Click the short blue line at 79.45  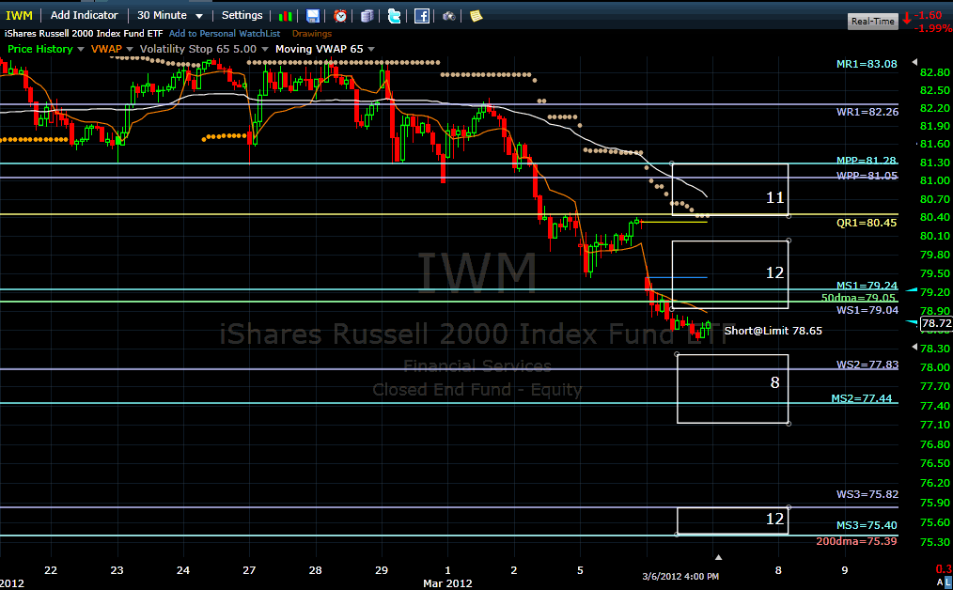pos(679,278)
